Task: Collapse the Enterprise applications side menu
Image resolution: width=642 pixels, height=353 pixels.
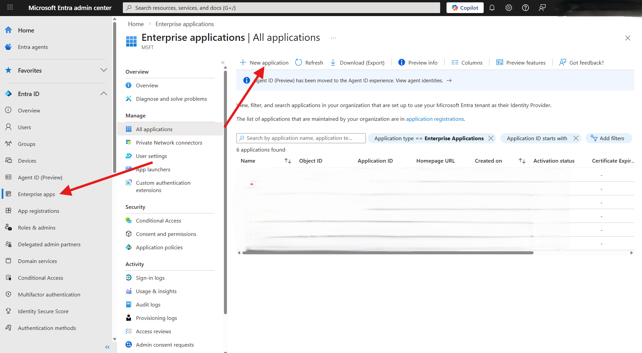Action: [x=223, y=63]
